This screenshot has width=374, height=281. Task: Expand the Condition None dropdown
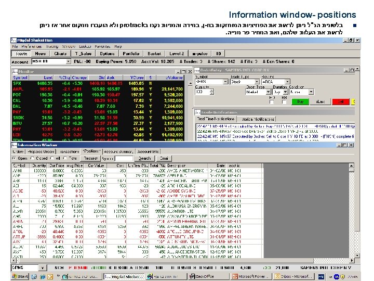click(311, 92)
